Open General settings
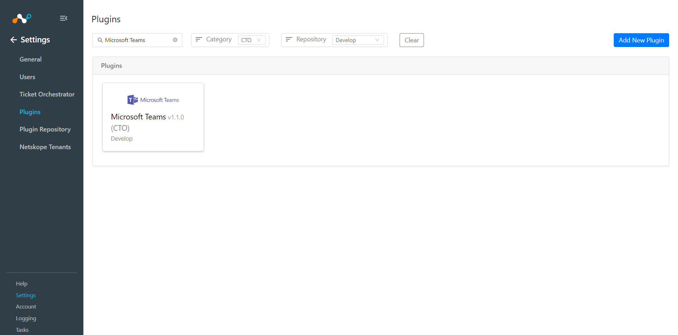678x335 pixels. click(x=31, y=59)
